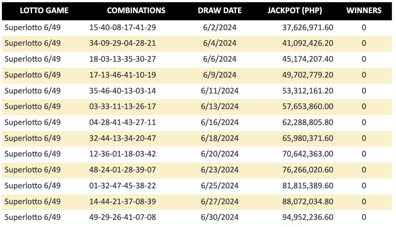Select the DRAW DATE column header
This screenshot has width=396, height=227.
point(220,11)
